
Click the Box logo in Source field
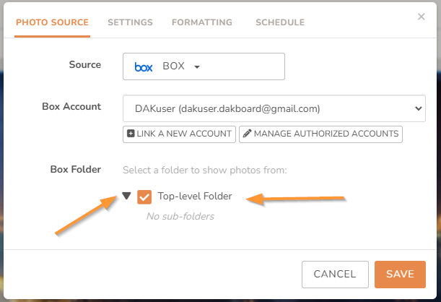pyautogui.click(x=144, y=67)
